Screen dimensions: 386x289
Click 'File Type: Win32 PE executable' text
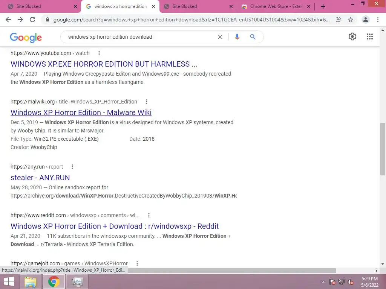click(55, 139)
